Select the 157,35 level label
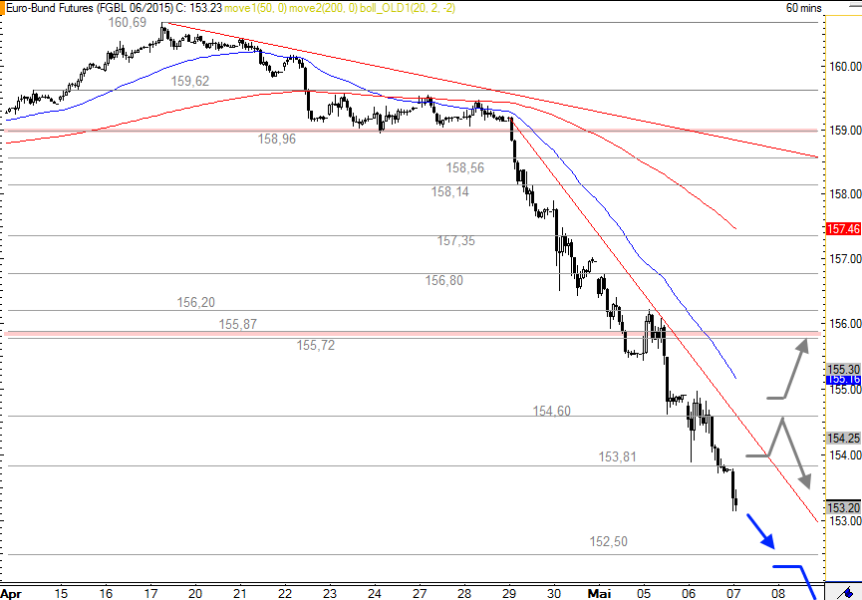The image size is (862, 600). click(x=456, y=241)
